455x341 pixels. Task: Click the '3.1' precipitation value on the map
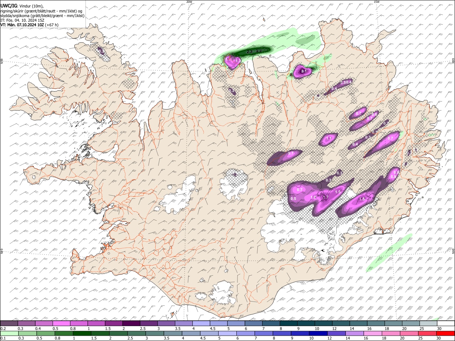[x=304, y=71]
